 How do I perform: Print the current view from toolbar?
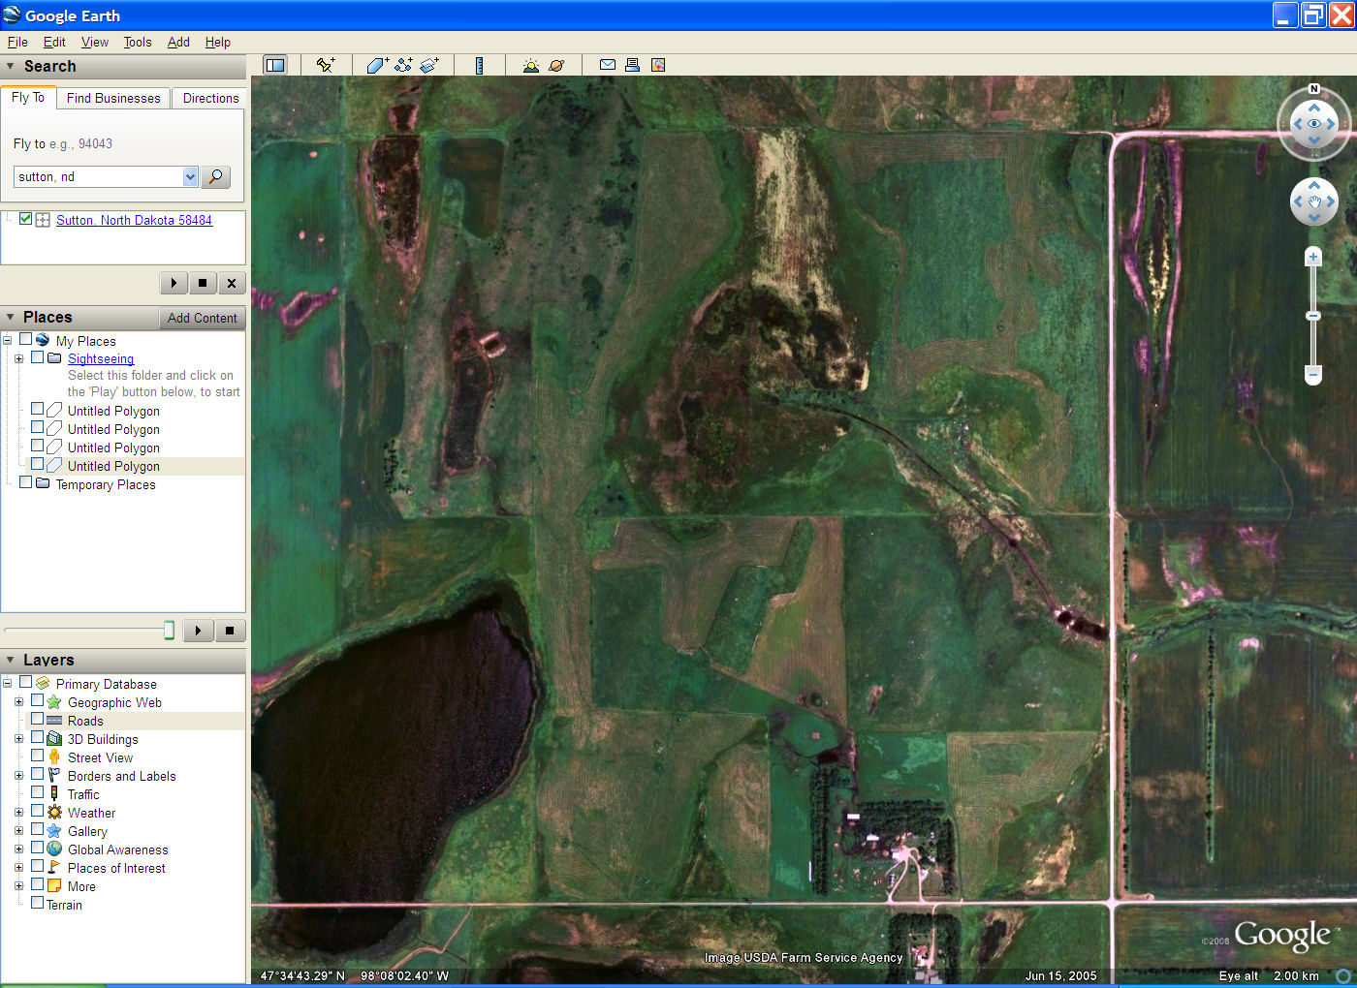(632, 65)
